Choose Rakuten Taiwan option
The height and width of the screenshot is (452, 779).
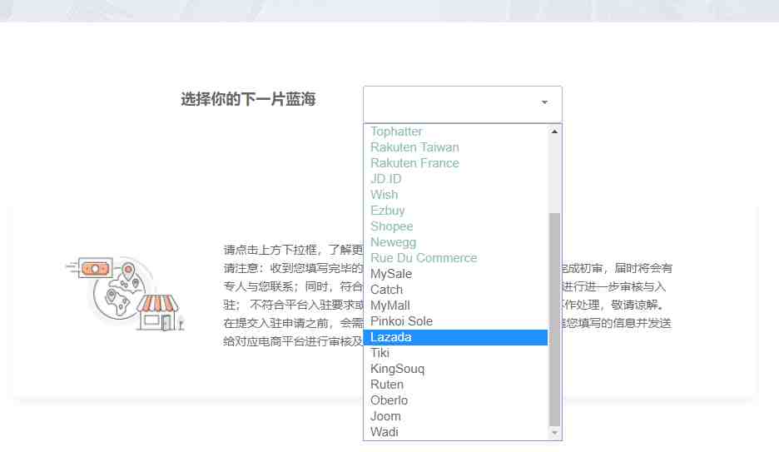click(x=455, y=147)
